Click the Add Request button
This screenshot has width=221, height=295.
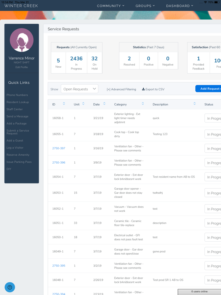pos(208,89)
